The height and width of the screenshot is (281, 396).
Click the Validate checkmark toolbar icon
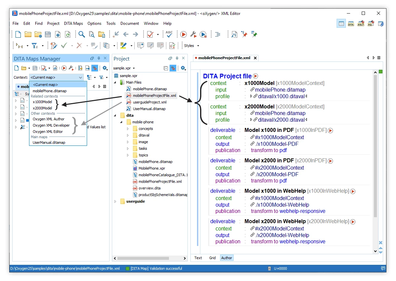point(150,34)
